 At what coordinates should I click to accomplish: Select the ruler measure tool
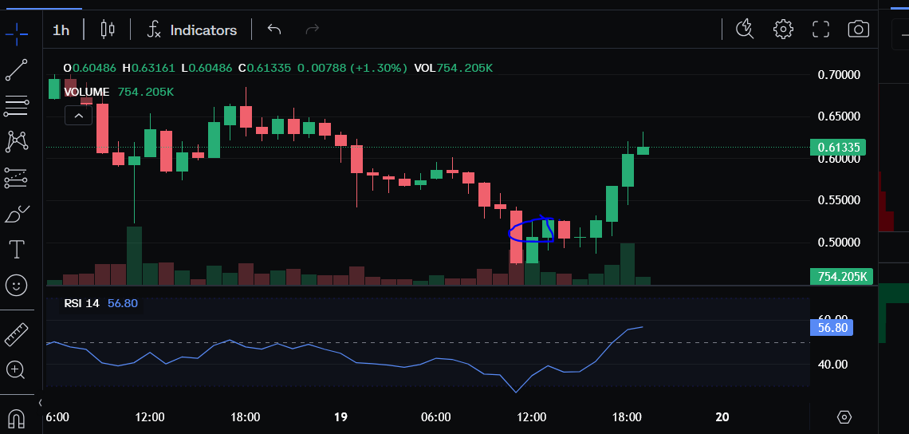tap(16, 334)
